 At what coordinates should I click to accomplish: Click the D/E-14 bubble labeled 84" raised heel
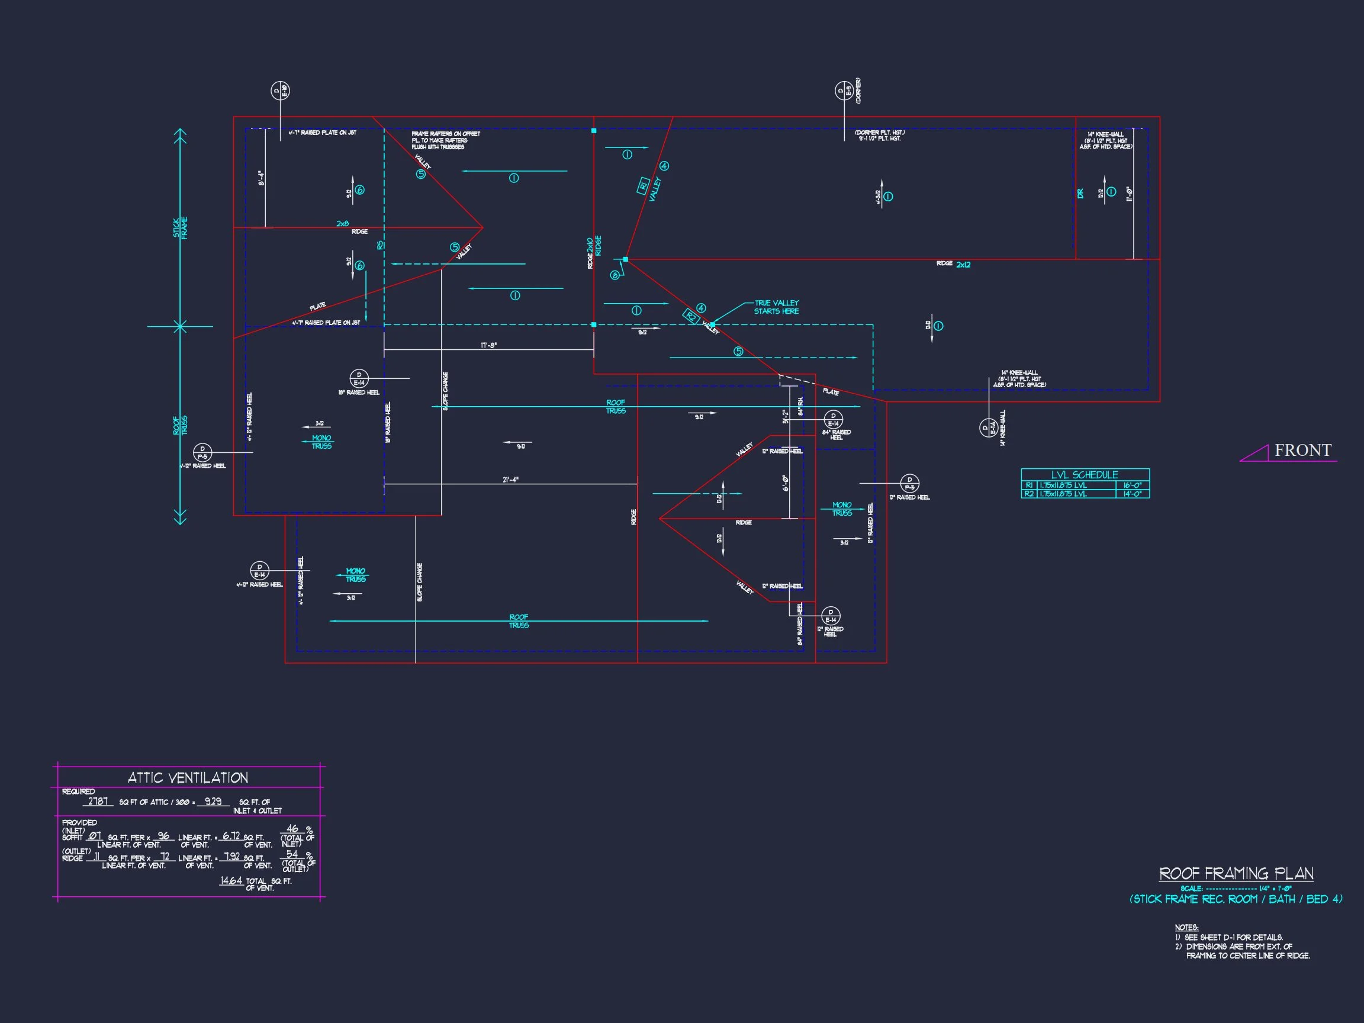pos(833,420)
